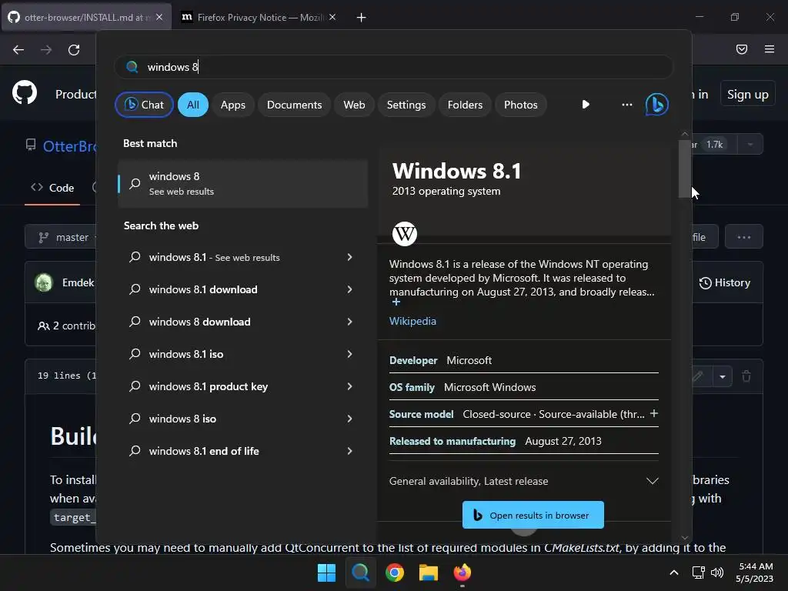Open the network status tray icon
Screen dimensions: 788x591
[698, 573]
